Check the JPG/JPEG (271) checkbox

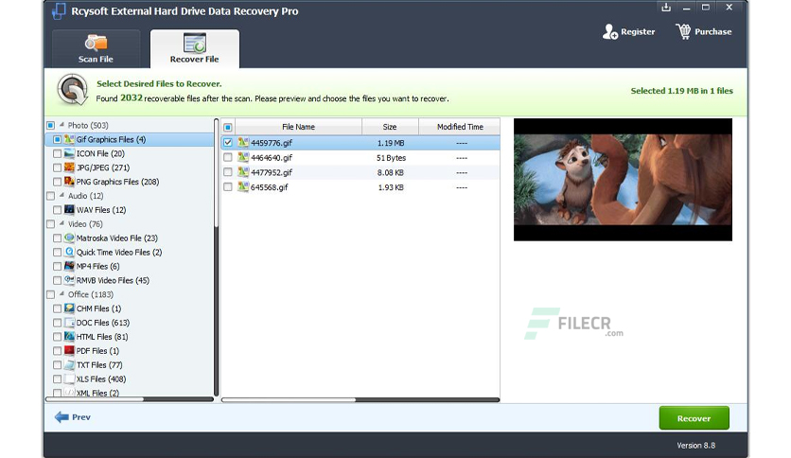[57, 167]
